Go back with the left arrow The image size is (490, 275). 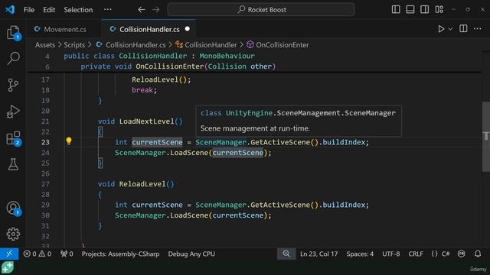(141, 10)
